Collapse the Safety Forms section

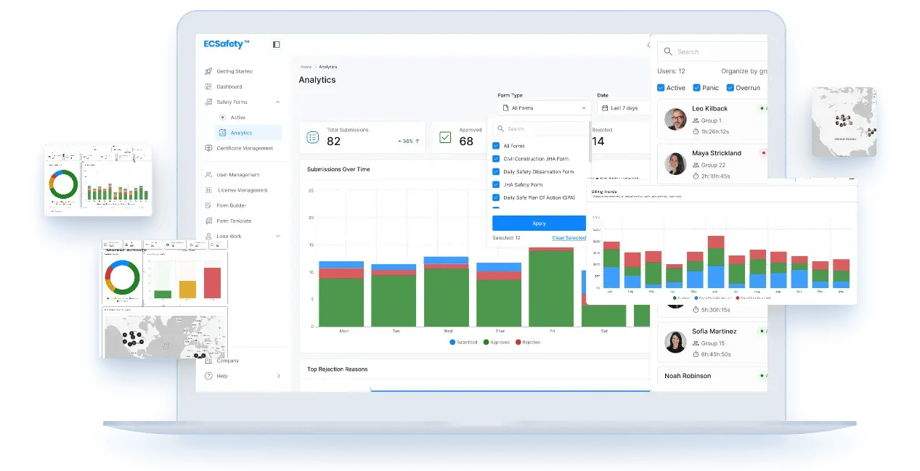tap(277, 102)
